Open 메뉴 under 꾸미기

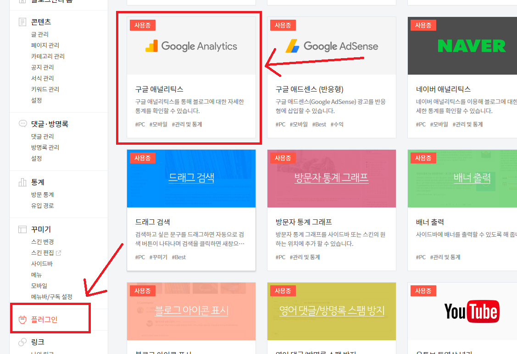36,275
